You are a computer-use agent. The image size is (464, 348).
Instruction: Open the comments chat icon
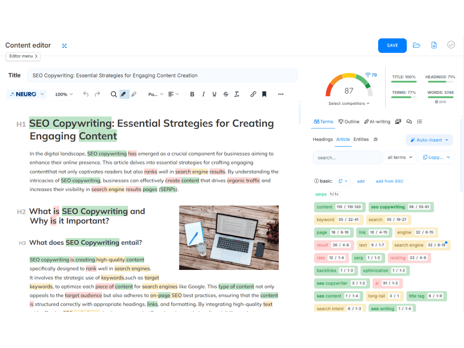[x=409, y=121]
